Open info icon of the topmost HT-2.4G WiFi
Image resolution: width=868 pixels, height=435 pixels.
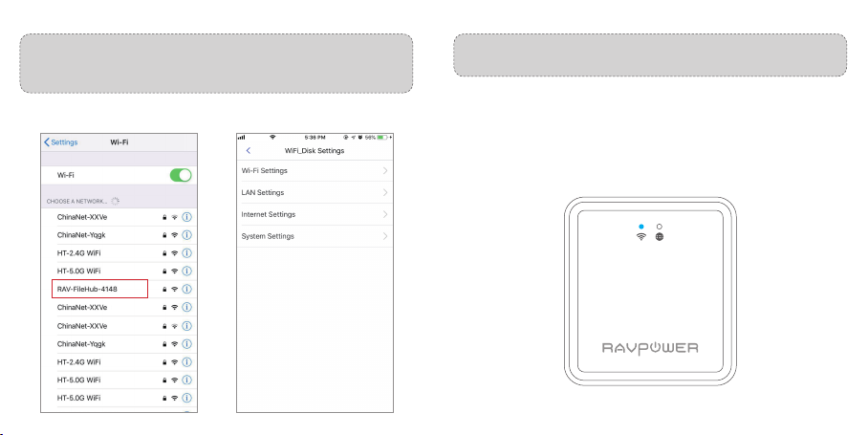pyautogui.click(x=186, y=253)
